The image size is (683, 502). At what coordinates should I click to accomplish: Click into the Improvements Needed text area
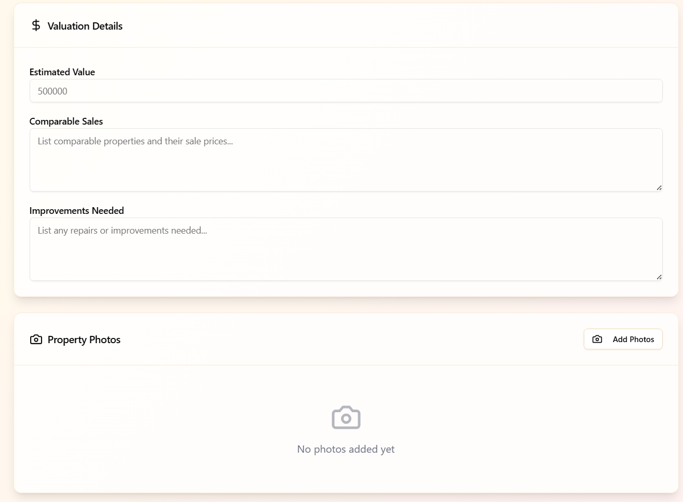[x=346, y=255]
